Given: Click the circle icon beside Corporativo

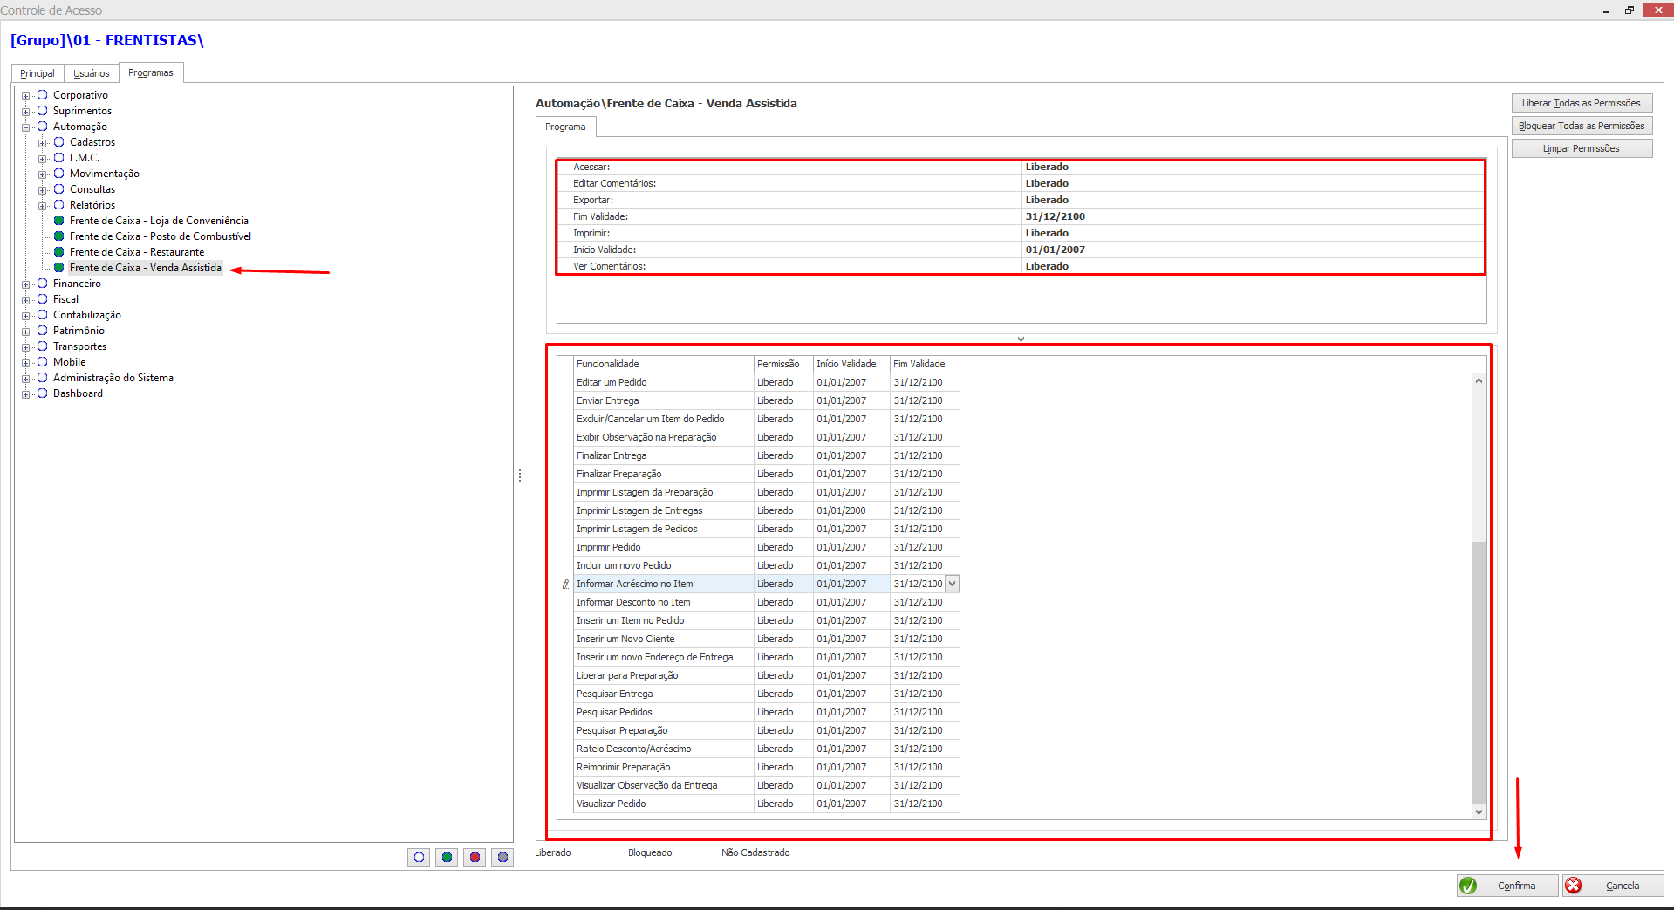Looking at the screenshot, I should click(x=42, y=95).
